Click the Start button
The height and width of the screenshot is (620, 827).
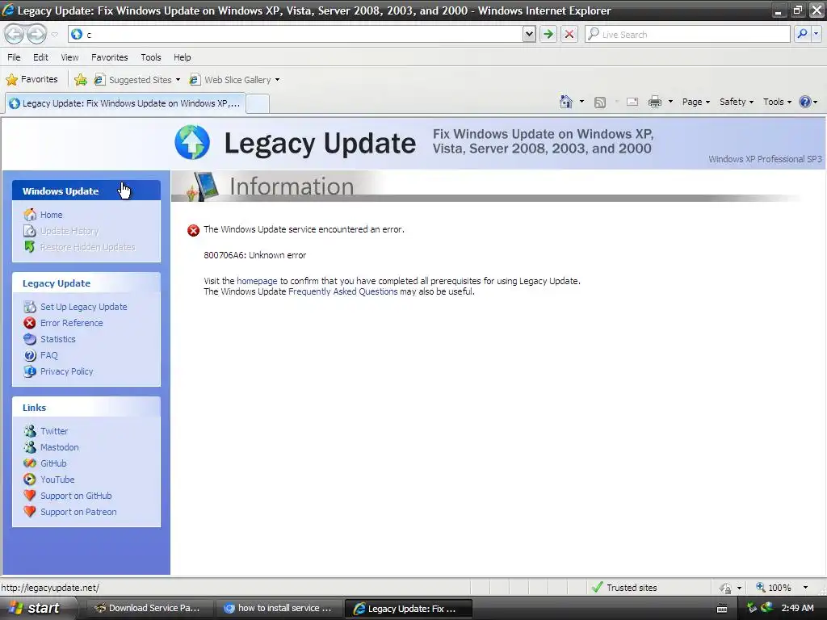37,608
